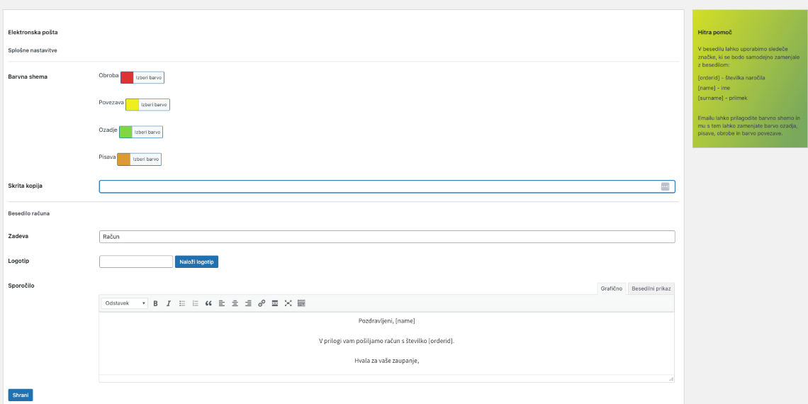The image size is (808, 404).
Task: Align message text to the right
Action: (x=248, y=303)
